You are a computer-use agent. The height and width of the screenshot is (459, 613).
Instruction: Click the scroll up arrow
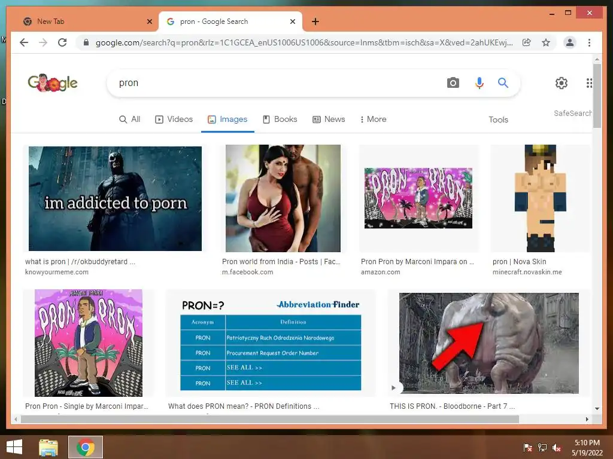(597, 59)
